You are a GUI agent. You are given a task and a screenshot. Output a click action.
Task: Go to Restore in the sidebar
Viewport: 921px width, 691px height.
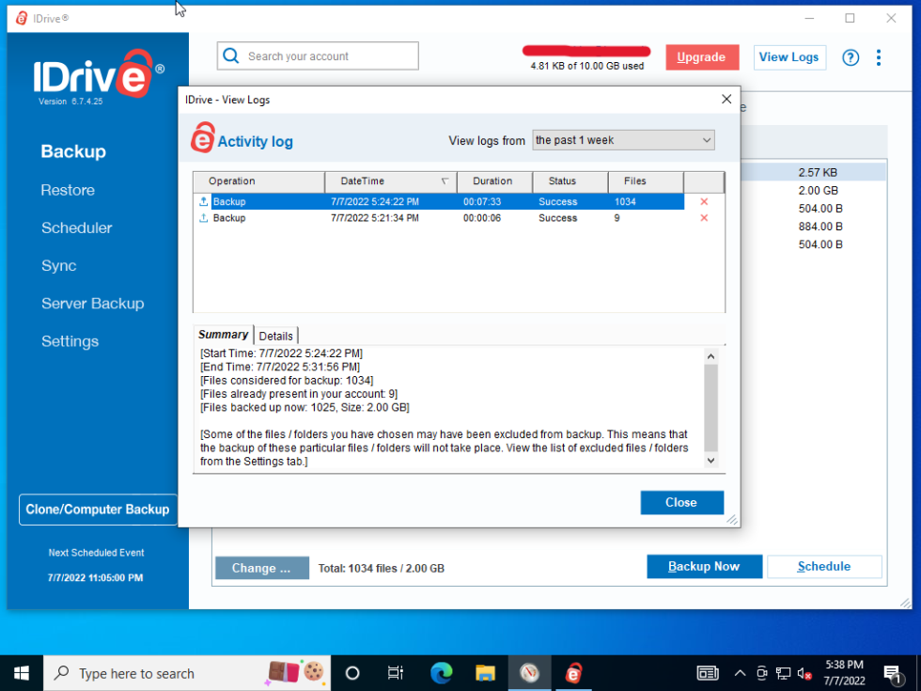tap(68, 190)
